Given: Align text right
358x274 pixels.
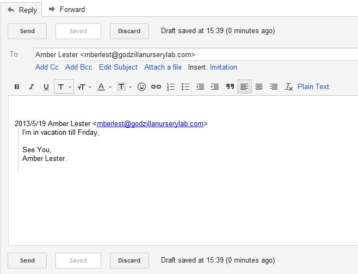Looking at the screenshot, I should (x=274, y=86).
